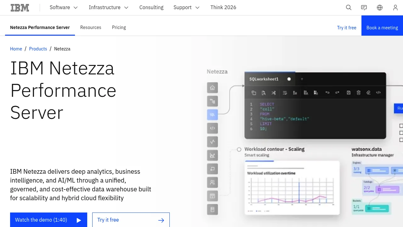Switch to the Resources tab

pos(91,27)
